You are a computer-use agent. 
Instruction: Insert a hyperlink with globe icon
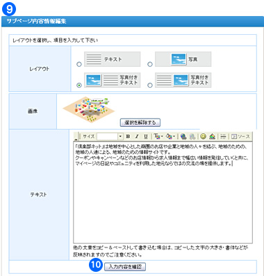[183, 137]
